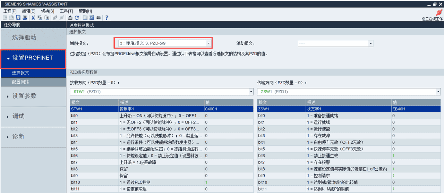444x193 pixels.
Task: Click receive row '1 = 设定值取反'
Action: click(162, 189)
